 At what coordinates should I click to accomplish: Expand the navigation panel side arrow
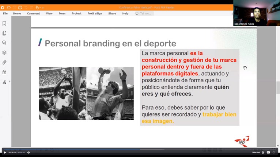pyautogui.click(x=10, y=82)
